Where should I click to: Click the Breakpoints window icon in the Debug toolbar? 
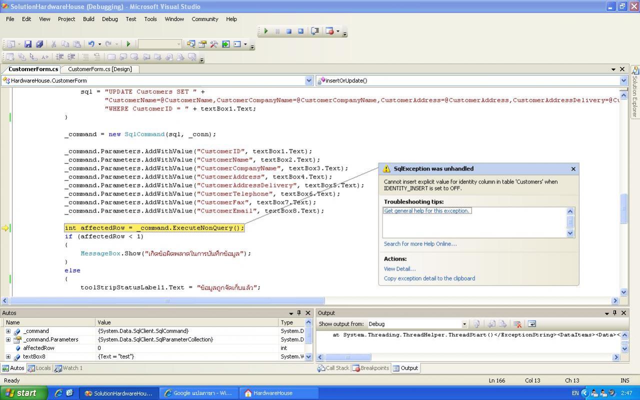[x=329, y=31]
